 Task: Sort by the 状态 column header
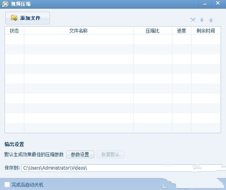(14, 31)
